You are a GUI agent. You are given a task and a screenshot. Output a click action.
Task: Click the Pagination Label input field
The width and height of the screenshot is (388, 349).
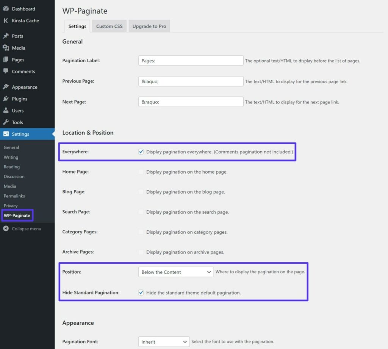[x=191, y=60]
